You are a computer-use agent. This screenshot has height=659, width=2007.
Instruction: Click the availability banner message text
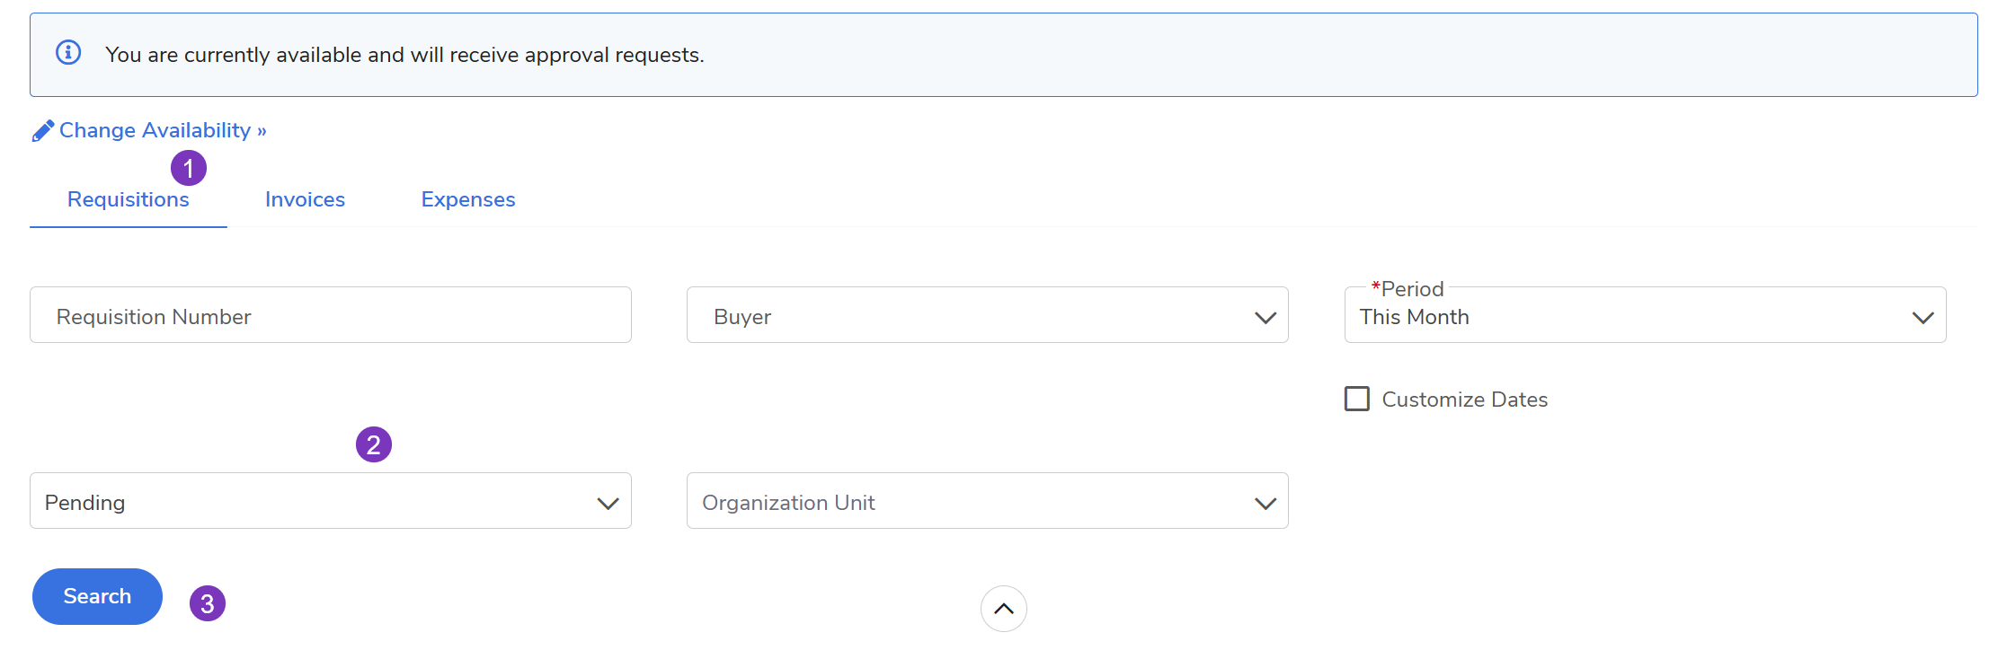click(404, 55)
